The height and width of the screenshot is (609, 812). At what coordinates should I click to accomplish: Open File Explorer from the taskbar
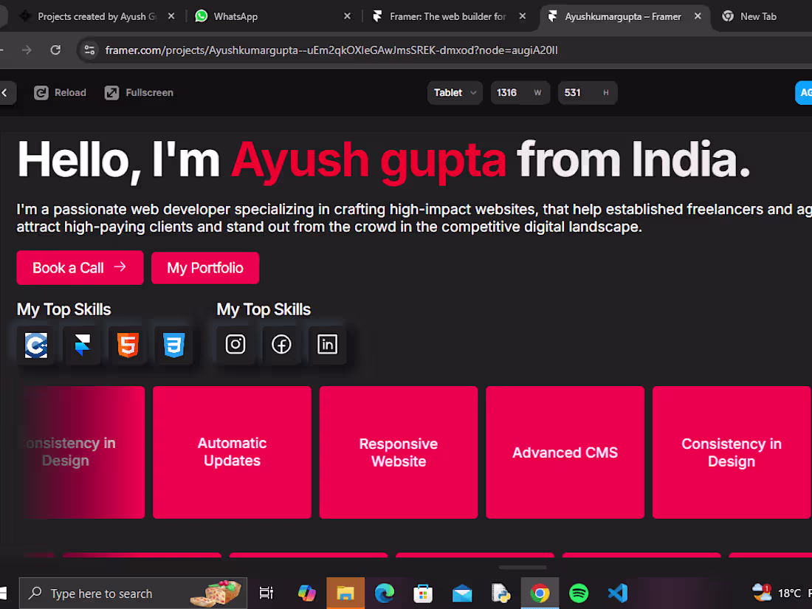coord(345,593)
